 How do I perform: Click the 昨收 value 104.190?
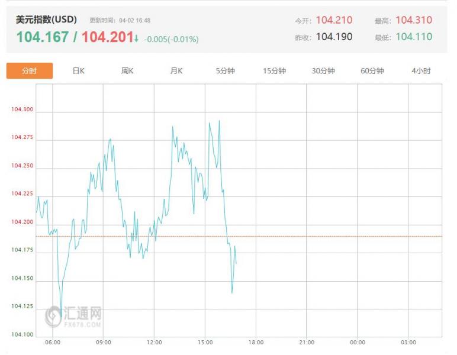click(x=334, y=37)
